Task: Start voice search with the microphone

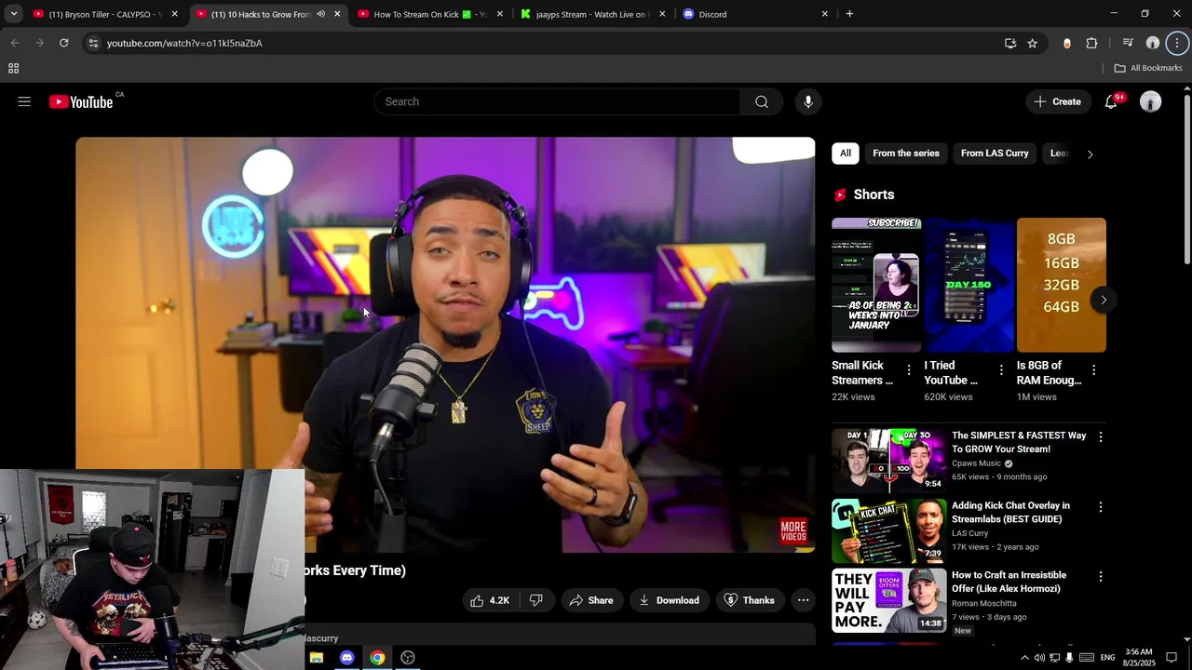Action: pyautogui.click(x=808, y=101)
